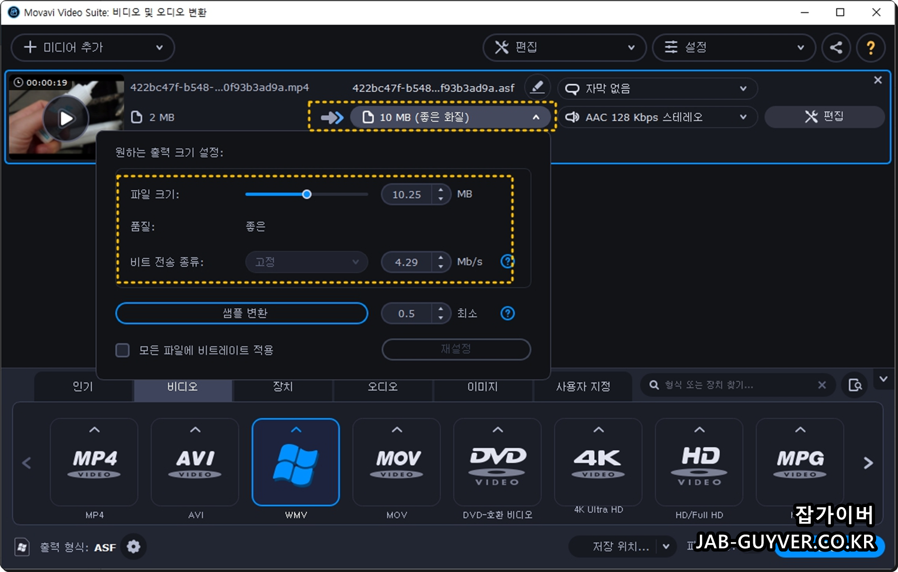The height and width of the screenshot is (572, 898).
Task: Select the WMV Windows format icon
Action: [x=296, y=462]
